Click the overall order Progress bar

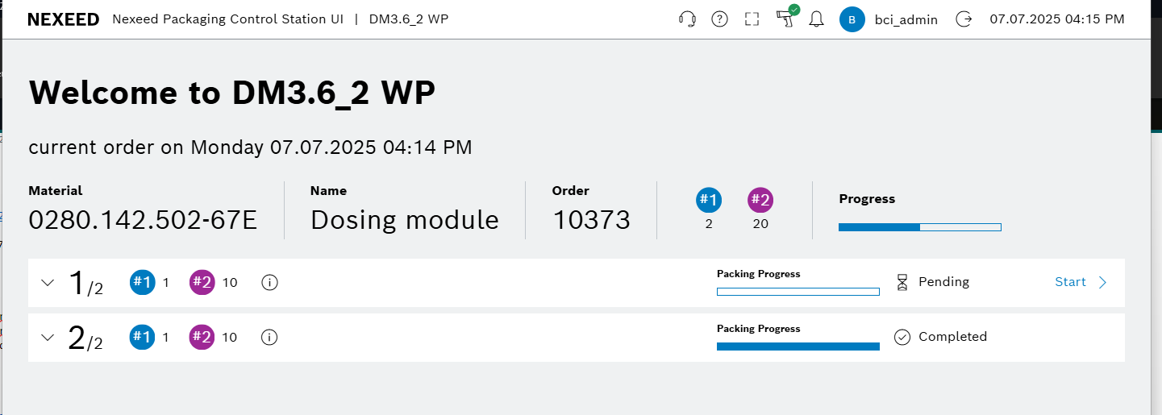click(x=919, y=227)
